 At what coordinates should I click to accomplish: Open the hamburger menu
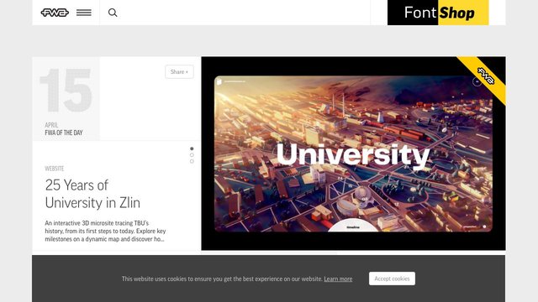click(84, 13)
